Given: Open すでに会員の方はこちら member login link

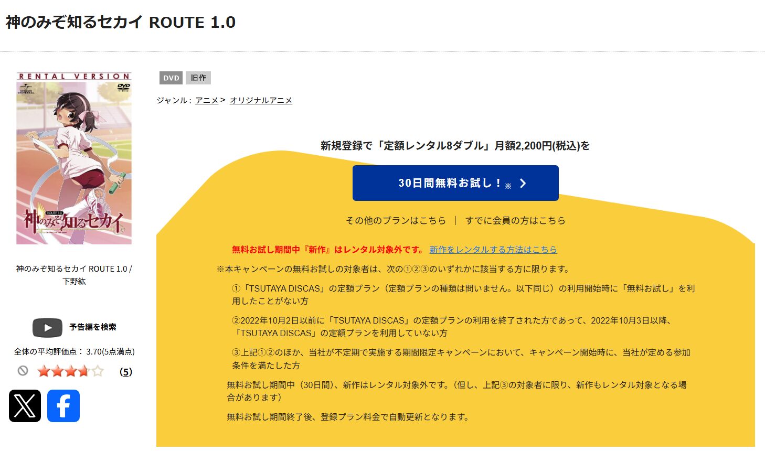Looking at the screenshot, I should [516, 220].
